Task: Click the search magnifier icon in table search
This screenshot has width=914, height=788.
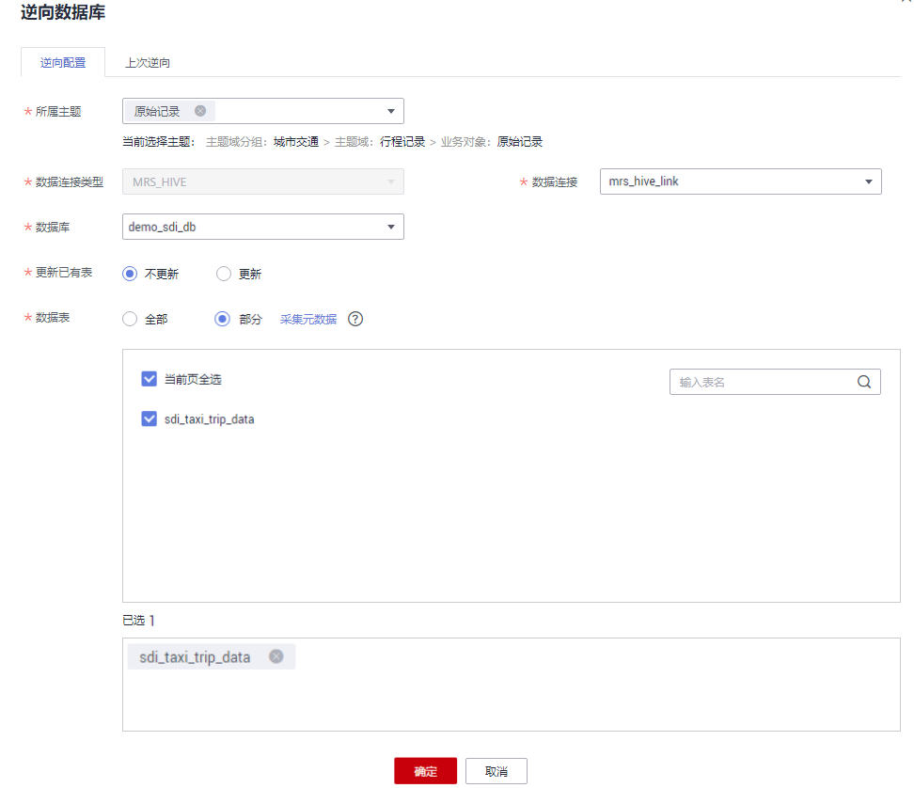Action: tap(864, 382)
